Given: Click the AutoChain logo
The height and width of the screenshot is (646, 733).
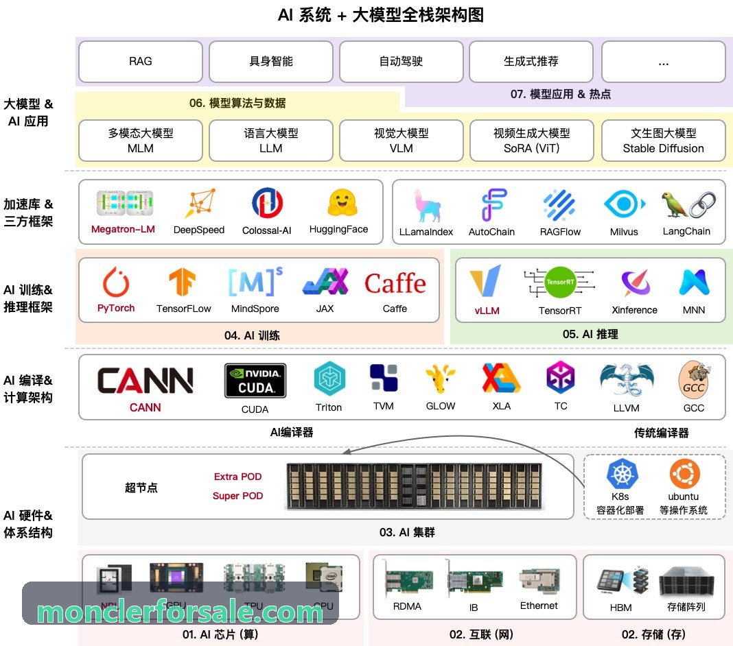Looking at the screenshot, I should (x=493, y=204).
